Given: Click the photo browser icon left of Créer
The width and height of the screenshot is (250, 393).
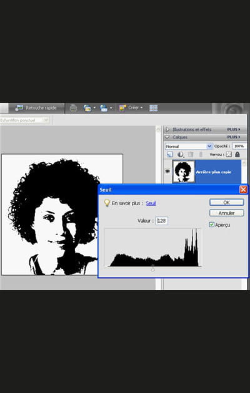Looking at the screenshot, I should [87, 108].
